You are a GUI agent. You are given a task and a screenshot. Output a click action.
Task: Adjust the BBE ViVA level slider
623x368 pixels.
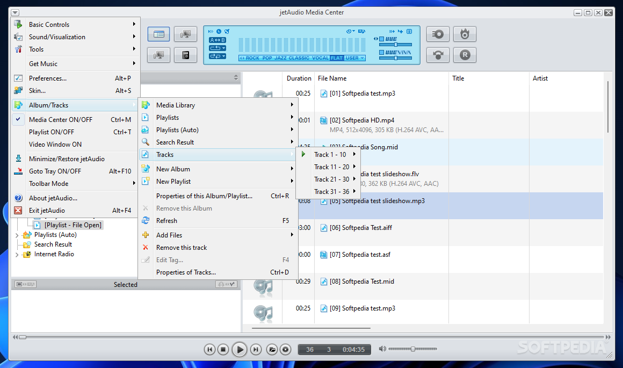395,58
